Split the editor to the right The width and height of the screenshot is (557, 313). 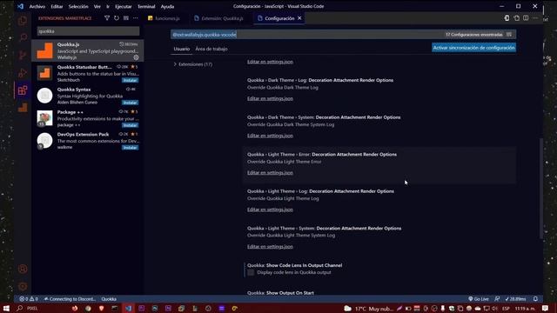tap(526, 18)
